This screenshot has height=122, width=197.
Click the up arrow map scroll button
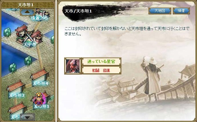pos(27,12)
